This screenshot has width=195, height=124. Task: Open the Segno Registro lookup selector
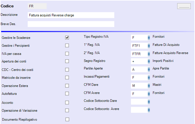149,61
